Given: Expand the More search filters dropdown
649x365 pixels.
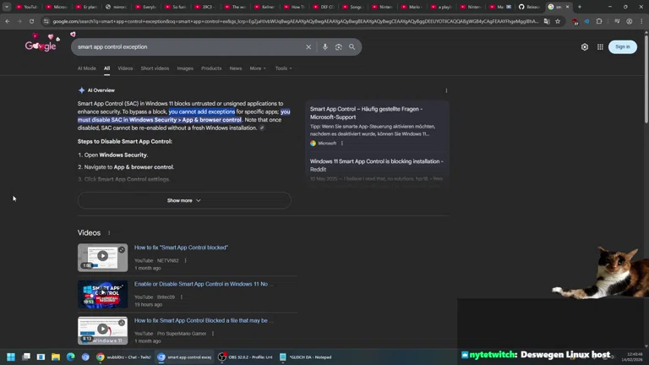Looking at the screenshot, I should click(x=258, y=68).
